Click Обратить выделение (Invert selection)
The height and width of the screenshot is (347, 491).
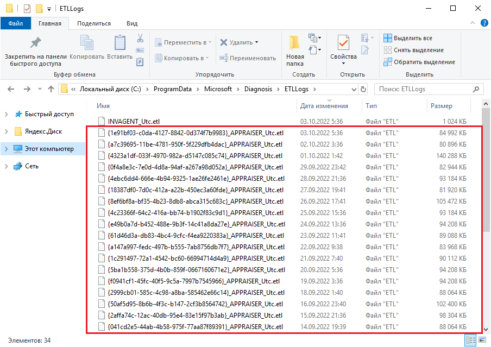[x=419, y=62]
